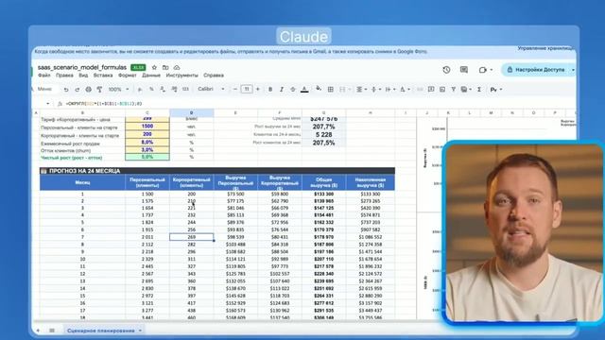Show all comments panel icon
605x340 pixels.
point(464,70)
